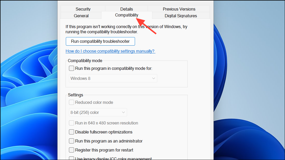Select the General tab
Viewport: 285px width, 160px height.
click(81, 16)
